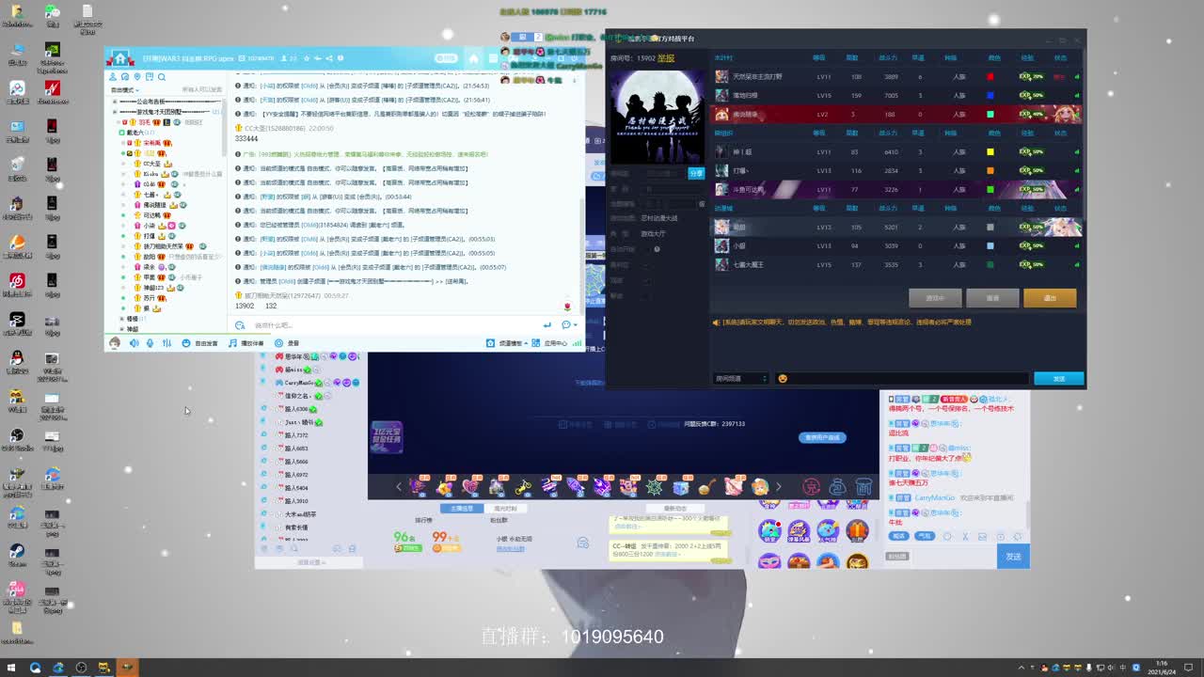Viewport: 1204px width, 677px height.
Task: Open the chat bubble dropdown in YY input
Action: tap(570, 324)
